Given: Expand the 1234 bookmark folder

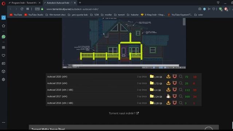Looking at the screenshot, I should [95, 15].
